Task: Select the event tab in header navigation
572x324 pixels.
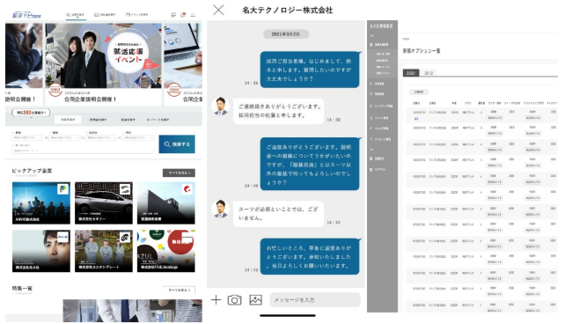Action: 136,15
